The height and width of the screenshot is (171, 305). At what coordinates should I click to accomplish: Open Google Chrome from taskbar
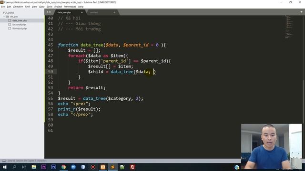[x=63, y=167]
